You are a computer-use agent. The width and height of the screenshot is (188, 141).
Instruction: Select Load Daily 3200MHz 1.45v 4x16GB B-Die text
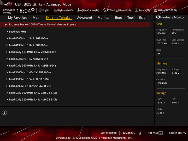pyautogui.click(x=33, y=100)
